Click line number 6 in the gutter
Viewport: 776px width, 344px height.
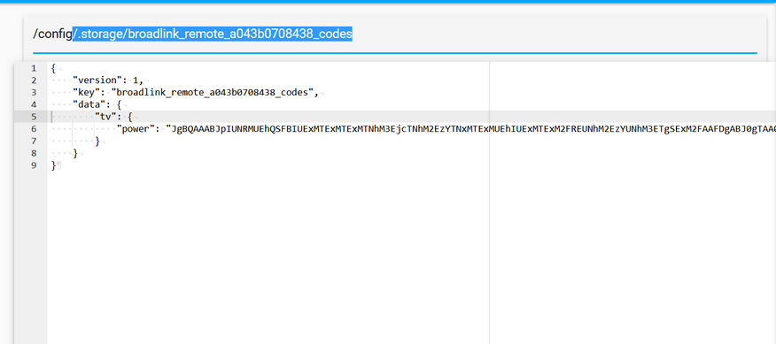click(33, 128)
